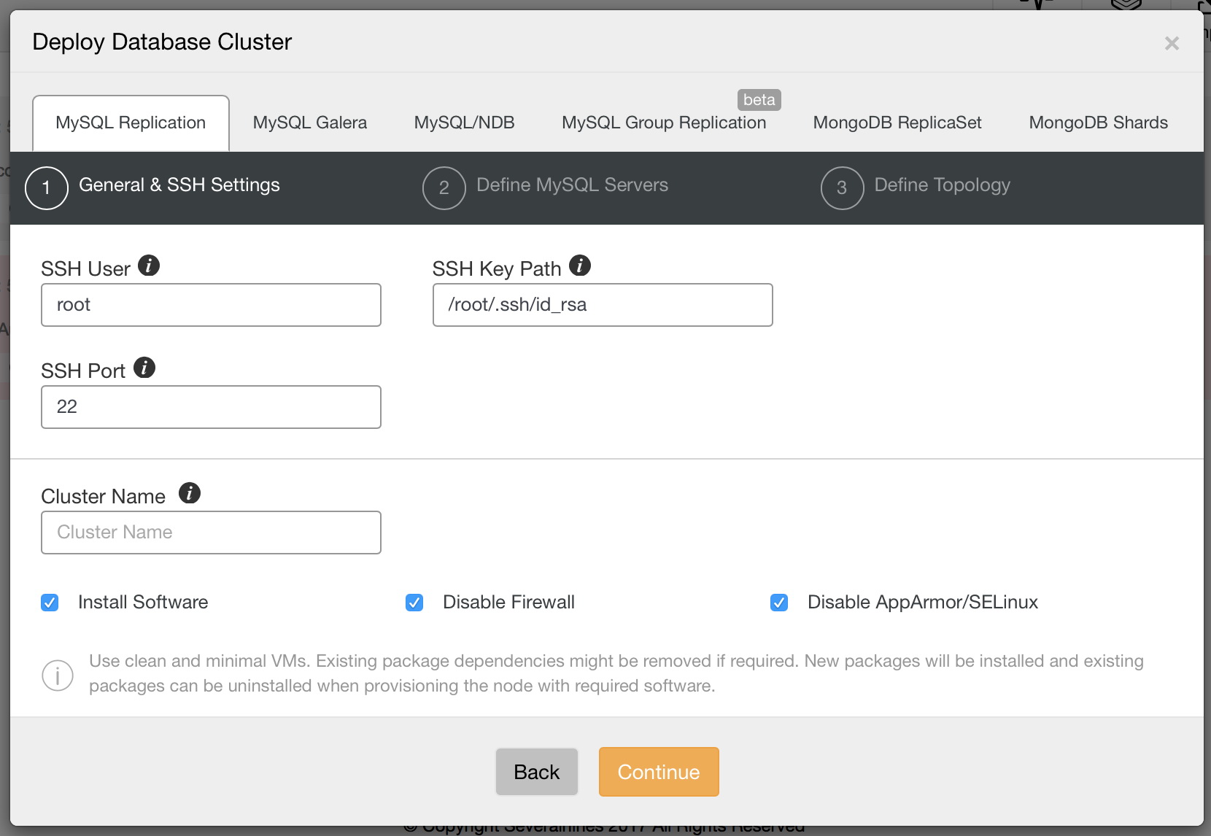The image size is (1211, 836).
Task: Focus the SSH Key Path input field
Action: (x=603, y=305)
